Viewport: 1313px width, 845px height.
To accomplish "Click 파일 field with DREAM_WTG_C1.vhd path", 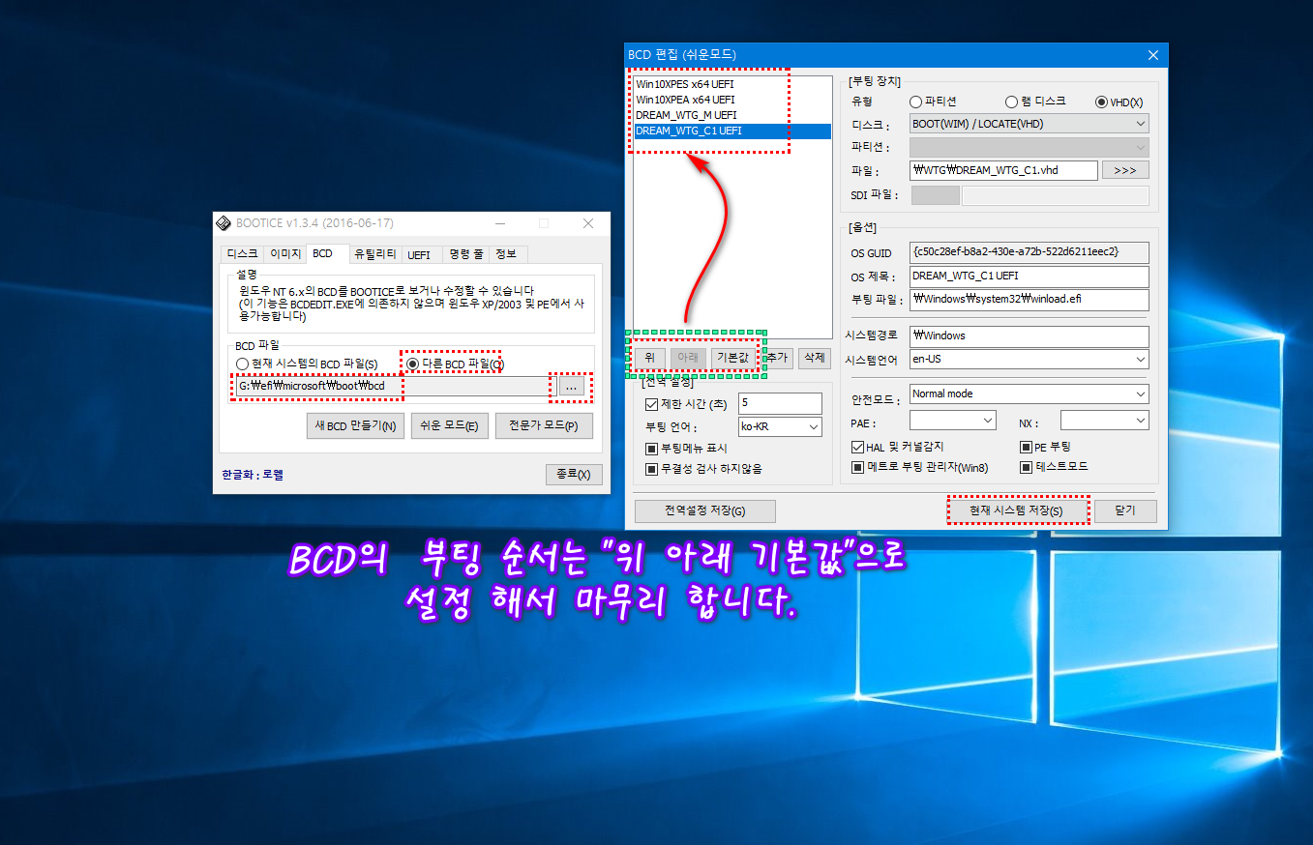I will 1003,170.
